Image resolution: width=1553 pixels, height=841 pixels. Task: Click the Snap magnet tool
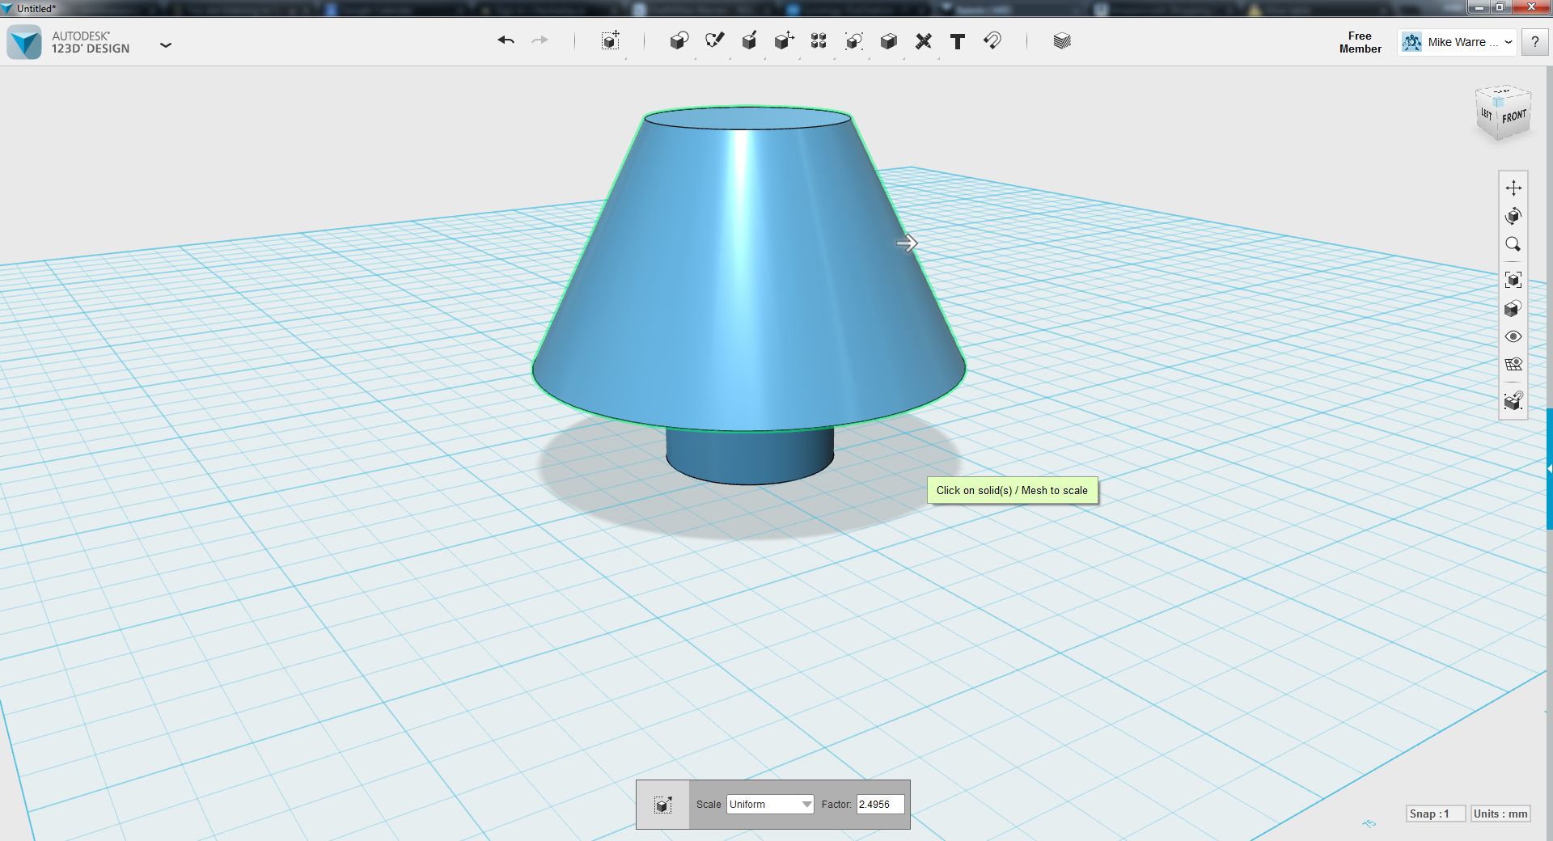pos(992,40)
